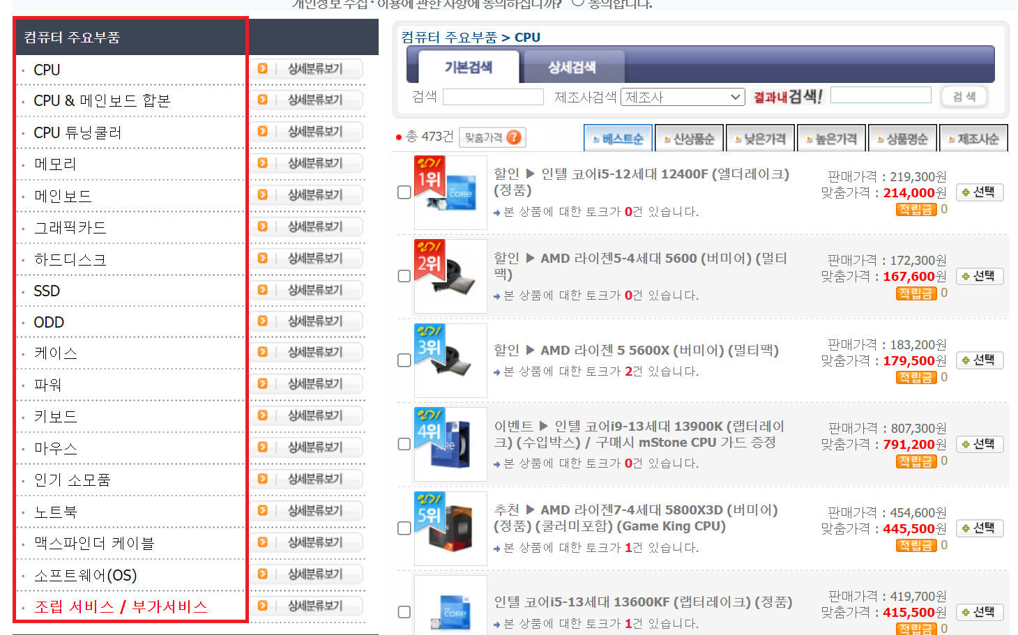Show 상세분류보기 for 소프트웨어(OS) row
The width and height of the screenshot is (1018, 635).
tap(307, 574)
